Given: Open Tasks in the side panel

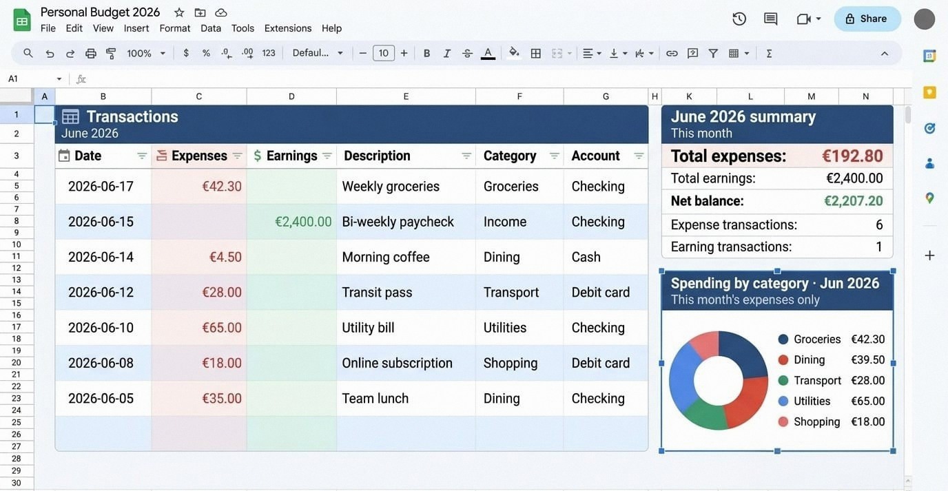Looking at the screenshot, I should pos(929,128).
